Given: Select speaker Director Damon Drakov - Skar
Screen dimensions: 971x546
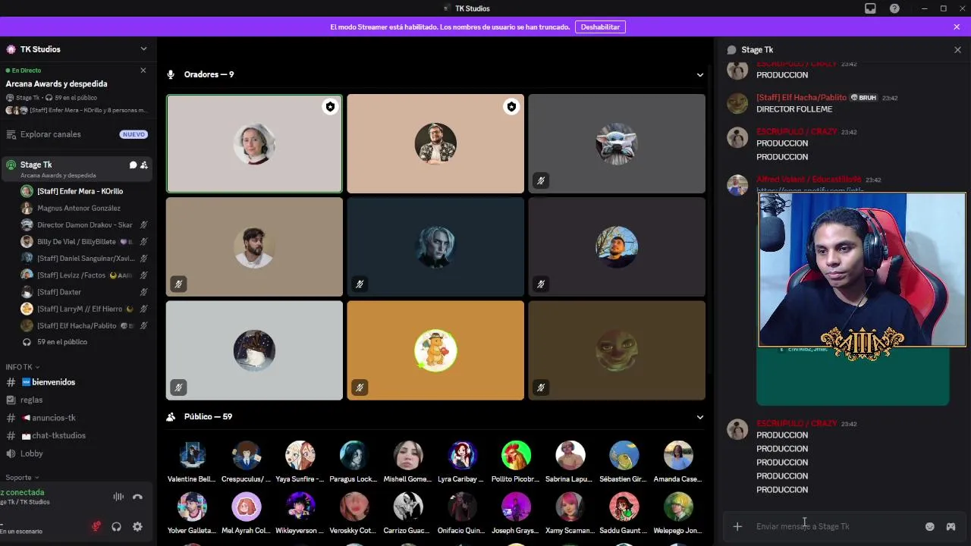Looking at the screenshot, I should 84,224.
